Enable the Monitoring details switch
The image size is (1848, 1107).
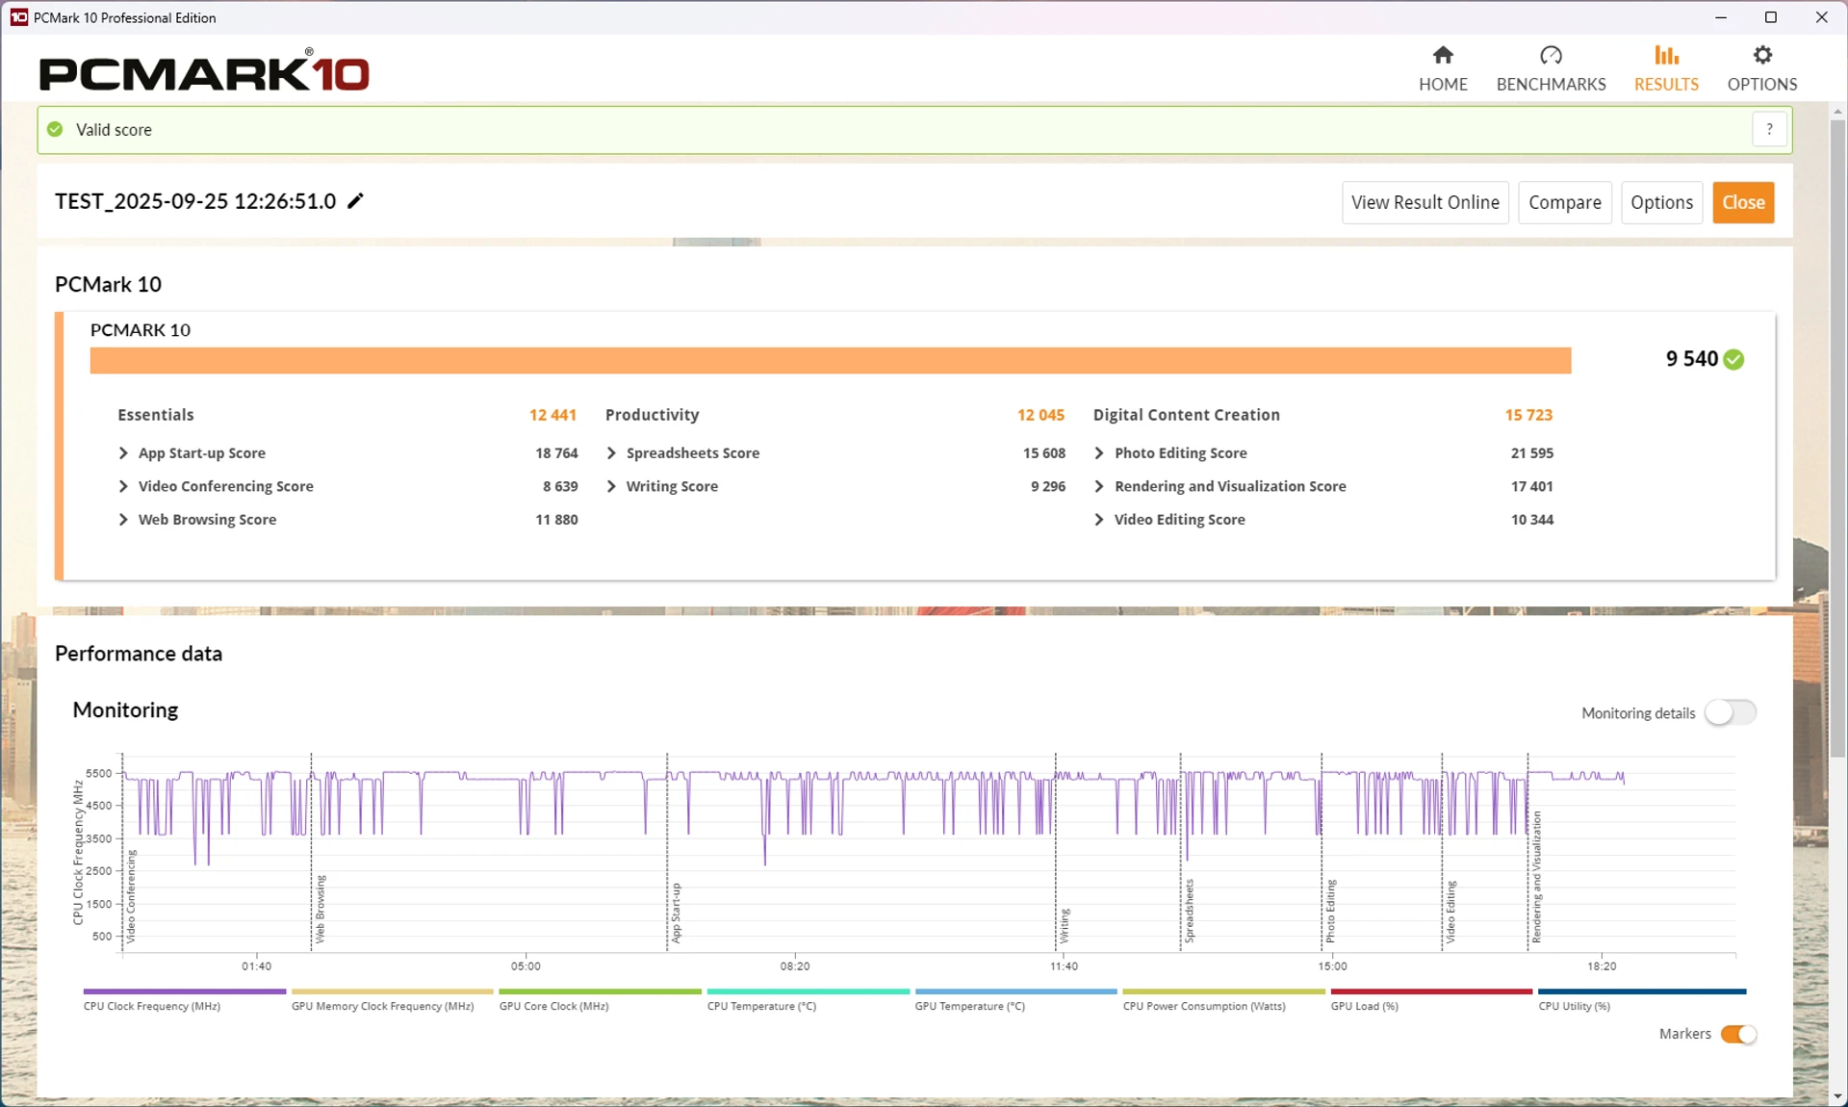click(1730, 712)
